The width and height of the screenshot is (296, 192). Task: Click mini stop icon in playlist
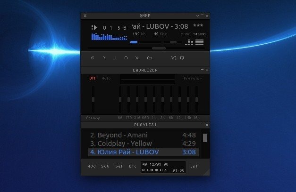156,170
